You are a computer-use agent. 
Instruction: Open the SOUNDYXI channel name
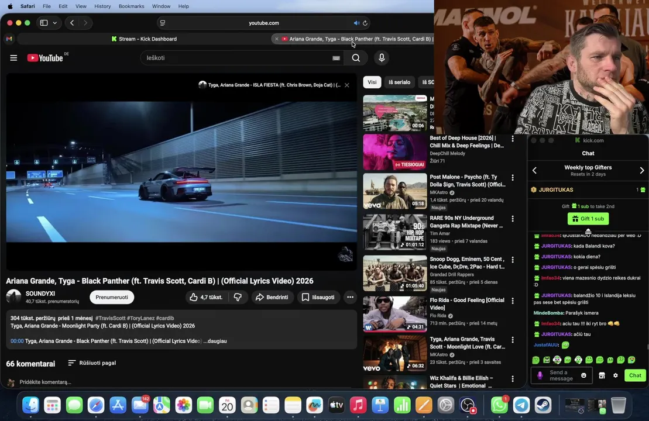point(40,294)
